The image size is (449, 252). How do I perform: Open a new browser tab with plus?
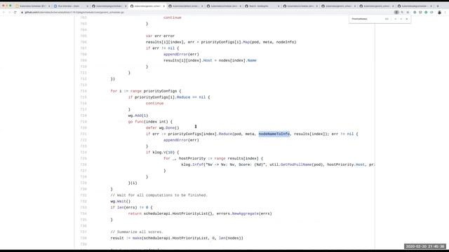[x=438, y=6]
